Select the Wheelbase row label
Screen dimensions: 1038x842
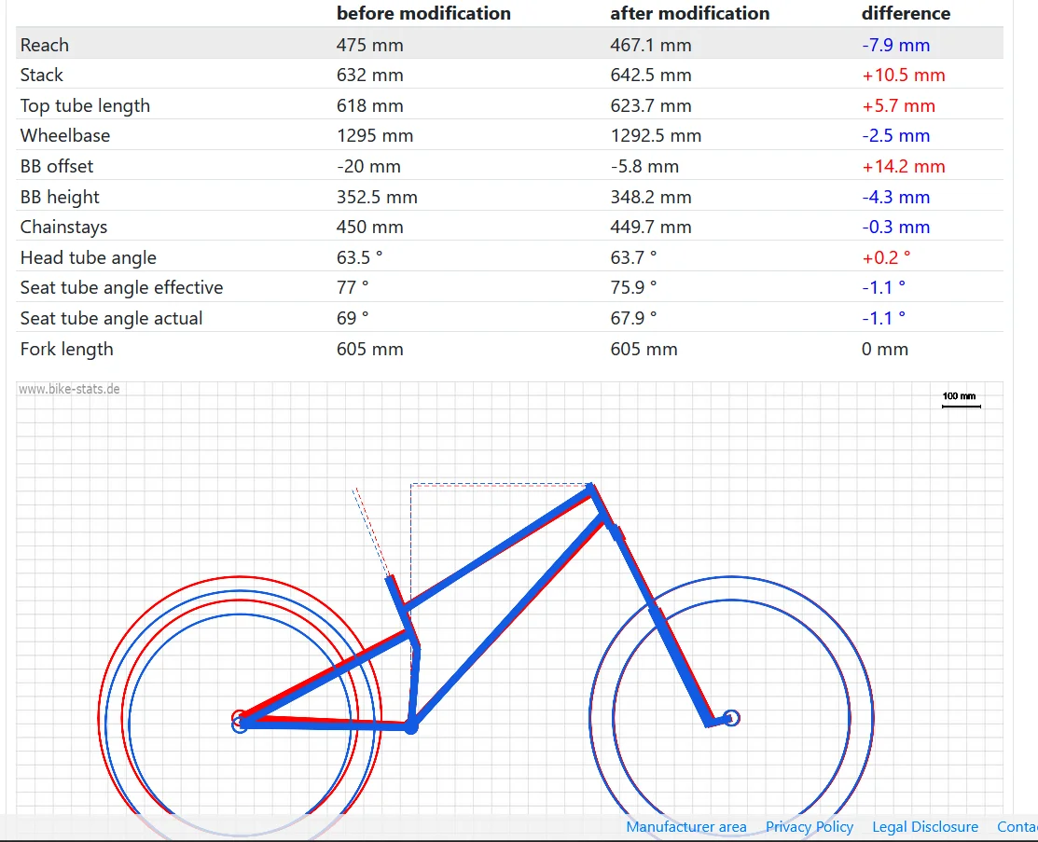tap(65, 135)
